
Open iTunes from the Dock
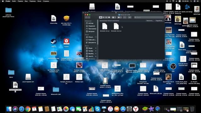click(110, 109)
